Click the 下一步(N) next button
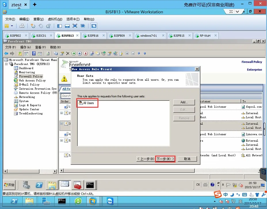The image size is (267, 209). pos(165,159)
